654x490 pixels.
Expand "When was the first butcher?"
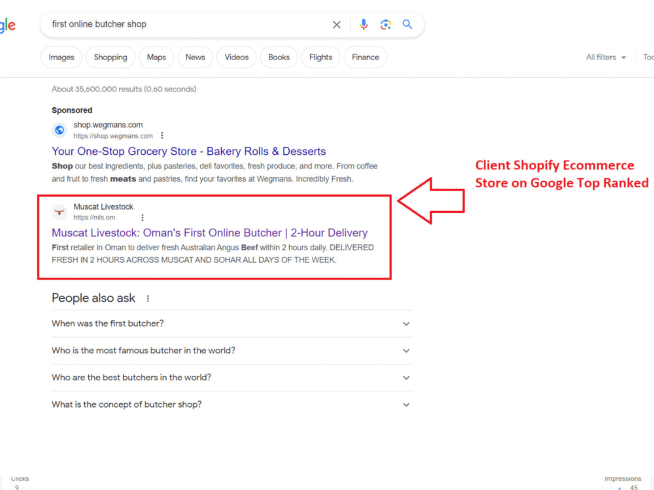pyautogui.click(x=232, y=324)
